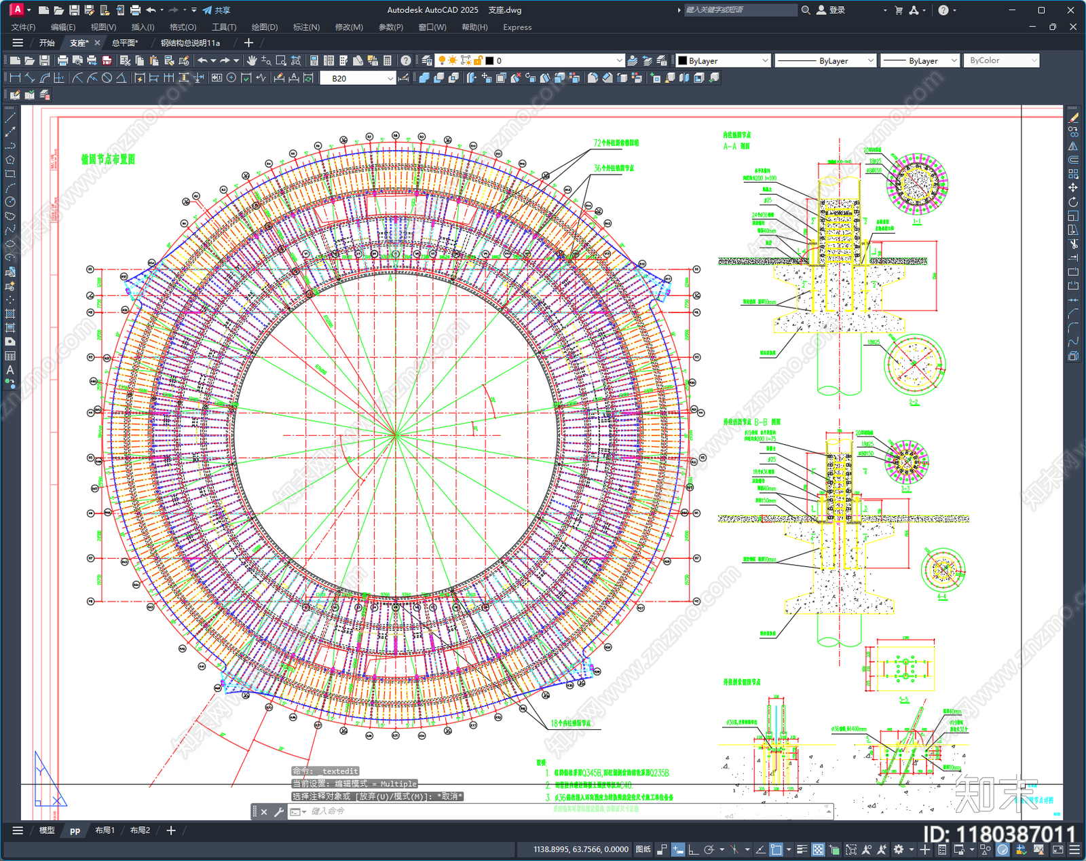Switch to the 布局1 layout tab

[105, 830]
